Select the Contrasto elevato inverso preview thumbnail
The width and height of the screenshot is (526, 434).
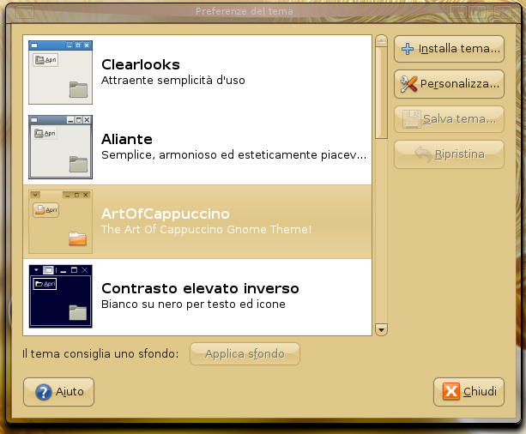60,297
